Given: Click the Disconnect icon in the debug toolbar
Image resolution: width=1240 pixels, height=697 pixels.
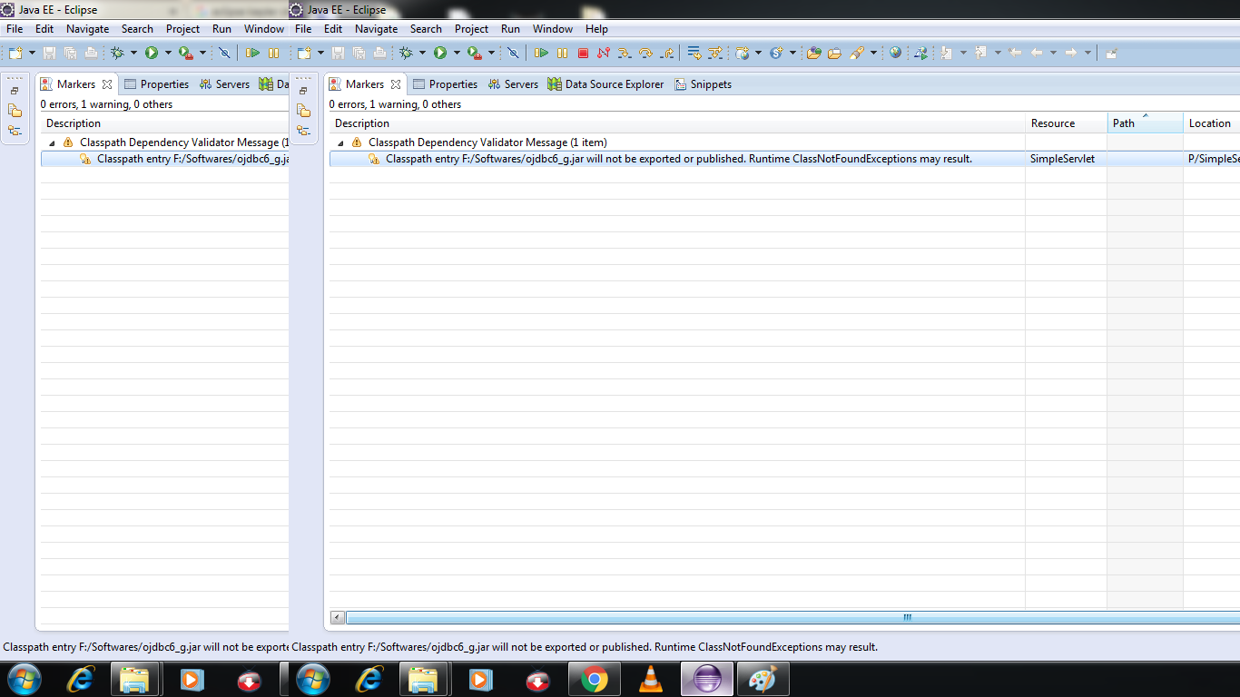Looking at the screenshot, I should (604, 54).
